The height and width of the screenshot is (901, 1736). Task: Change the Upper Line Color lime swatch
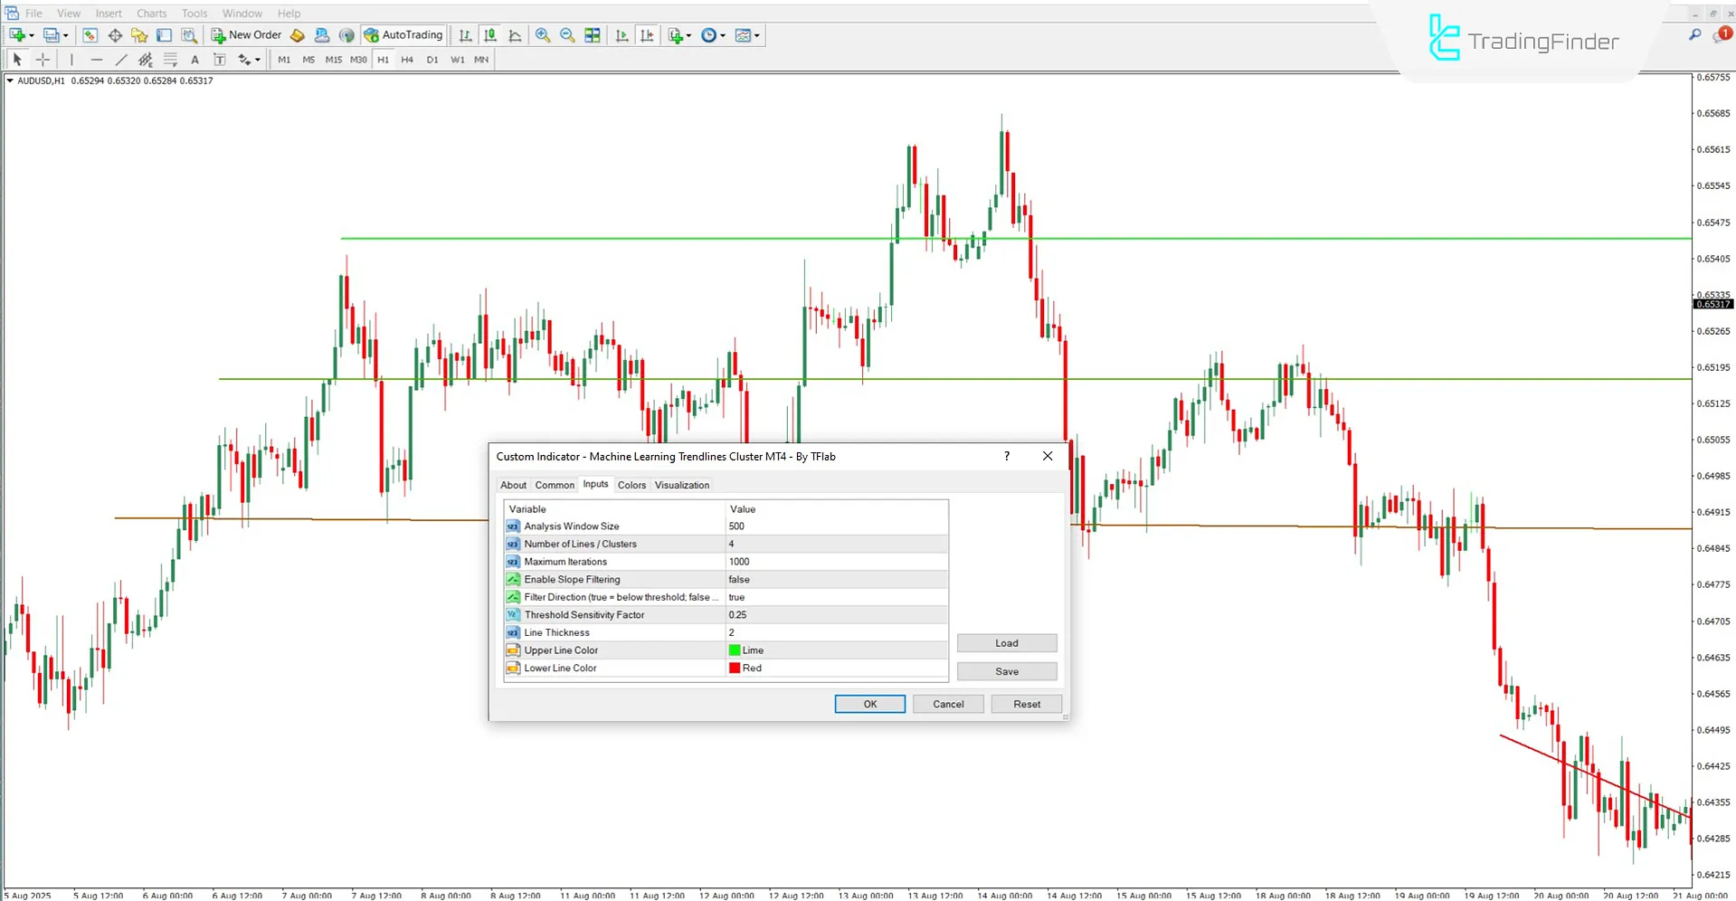click(x=736, y=650)
